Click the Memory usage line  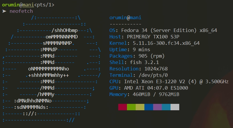(144, 94)
